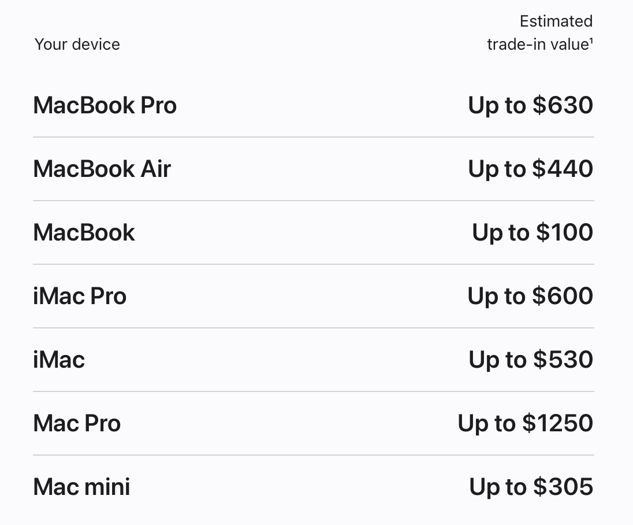This screenshot has height=525, width=633.
Task: Click the MacBook Pro device name
Action: (105, 105)
